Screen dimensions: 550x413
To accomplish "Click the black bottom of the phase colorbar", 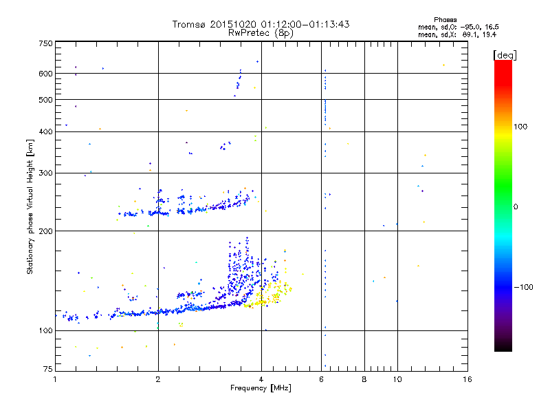I will (503, 346).
